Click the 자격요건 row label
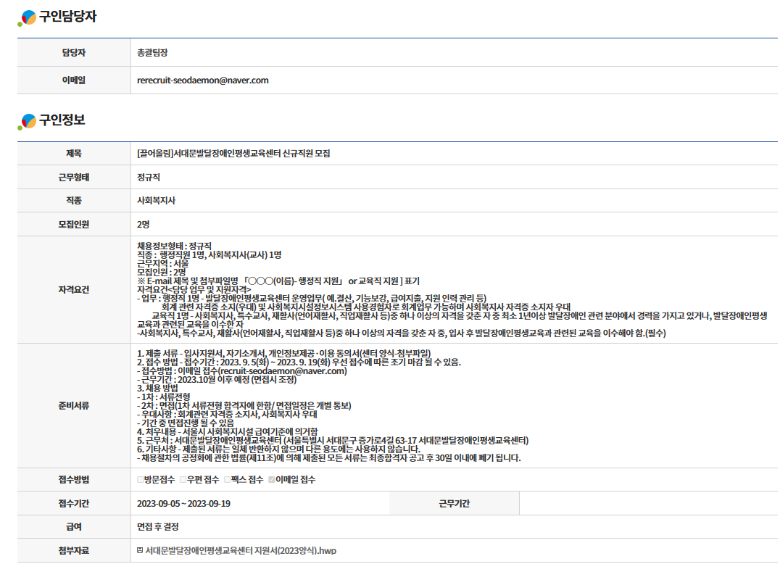 [x=73, y=289]
